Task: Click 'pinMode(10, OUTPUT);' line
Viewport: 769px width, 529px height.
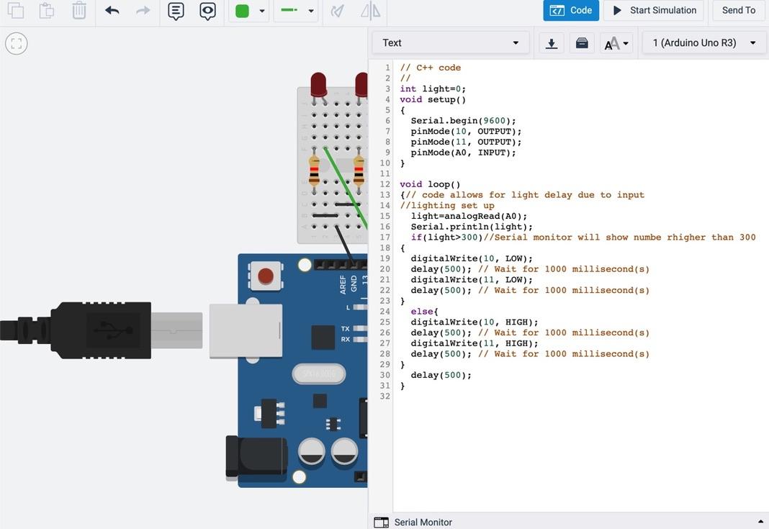Action: point(466,132)
